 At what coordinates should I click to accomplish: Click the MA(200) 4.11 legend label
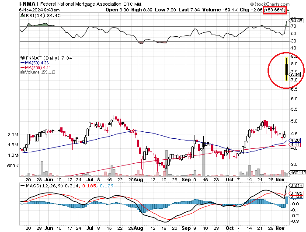pos(38,68)
